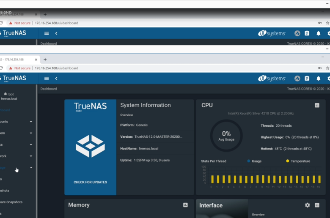Click iXsystems logo in back window
330x218 pixels.
272,33
